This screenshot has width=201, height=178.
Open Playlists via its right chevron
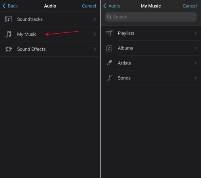[x=195, y=33]
